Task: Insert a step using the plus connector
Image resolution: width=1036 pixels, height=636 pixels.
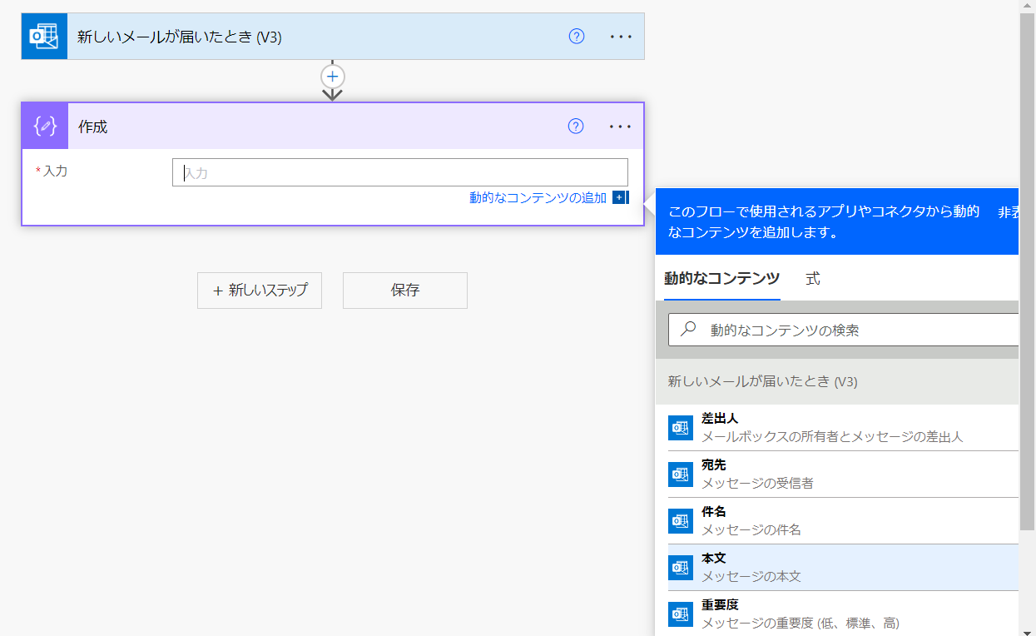Action: pos(333,77)
